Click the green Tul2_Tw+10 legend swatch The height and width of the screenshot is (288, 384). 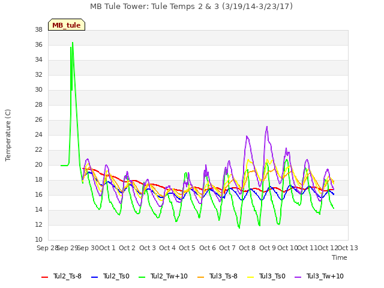[x=142, y=277]
